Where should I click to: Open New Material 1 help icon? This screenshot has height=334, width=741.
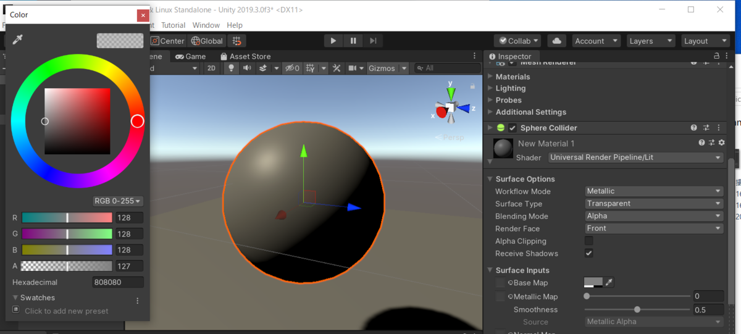coord(701,143)
